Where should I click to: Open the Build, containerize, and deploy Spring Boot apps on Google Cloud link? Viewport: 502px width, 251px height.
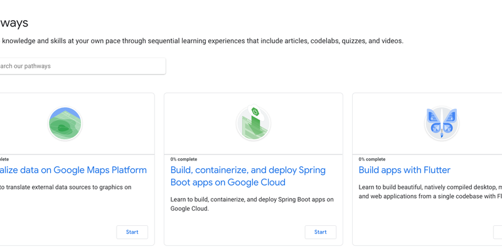click(x=248, y=176)
